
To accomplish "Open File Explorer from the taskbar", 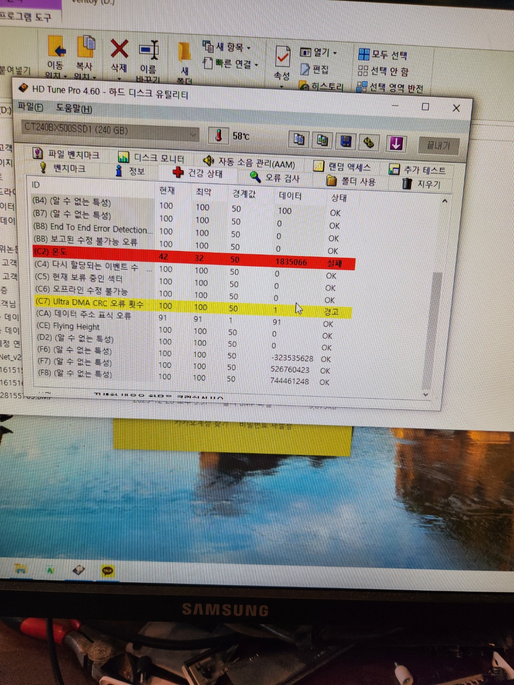I will 21,569.
